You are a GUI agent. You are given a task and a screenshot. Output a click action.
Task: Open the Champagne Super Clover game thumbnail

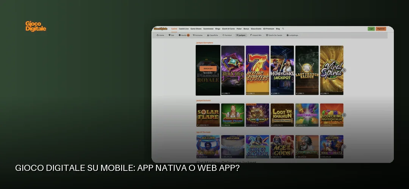(x=233, y=115)
